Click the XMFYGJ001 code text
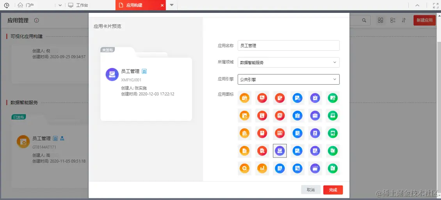This screenshot has width=441, height=200. click(131, 80)
